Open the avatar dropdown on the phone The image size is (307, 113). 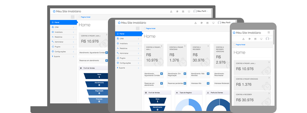point(268,39)
